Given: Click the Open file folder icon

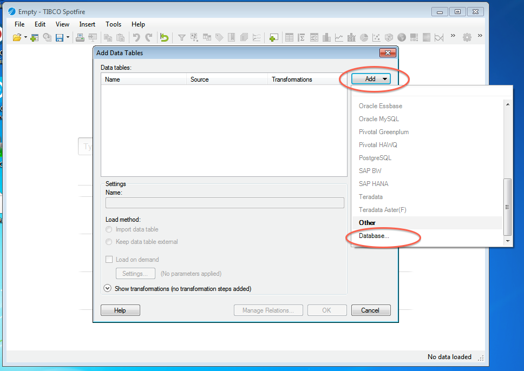Looking at the screenshot, I should click(x=17, y=37).
